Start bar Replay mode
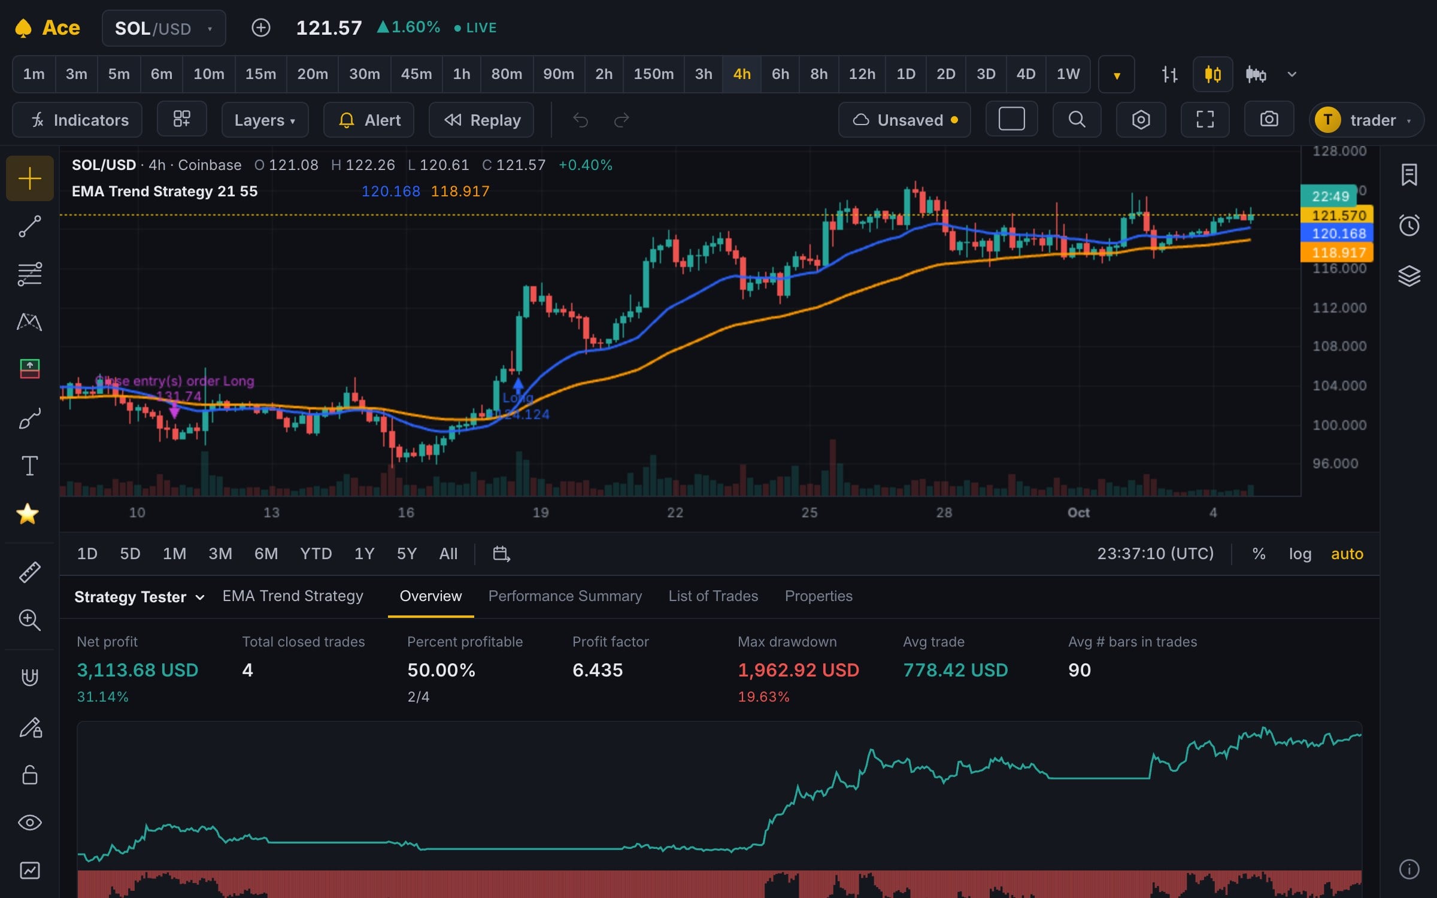Image resolution: width=1437 pixels, height=898 pixels. tap(481, 120)
